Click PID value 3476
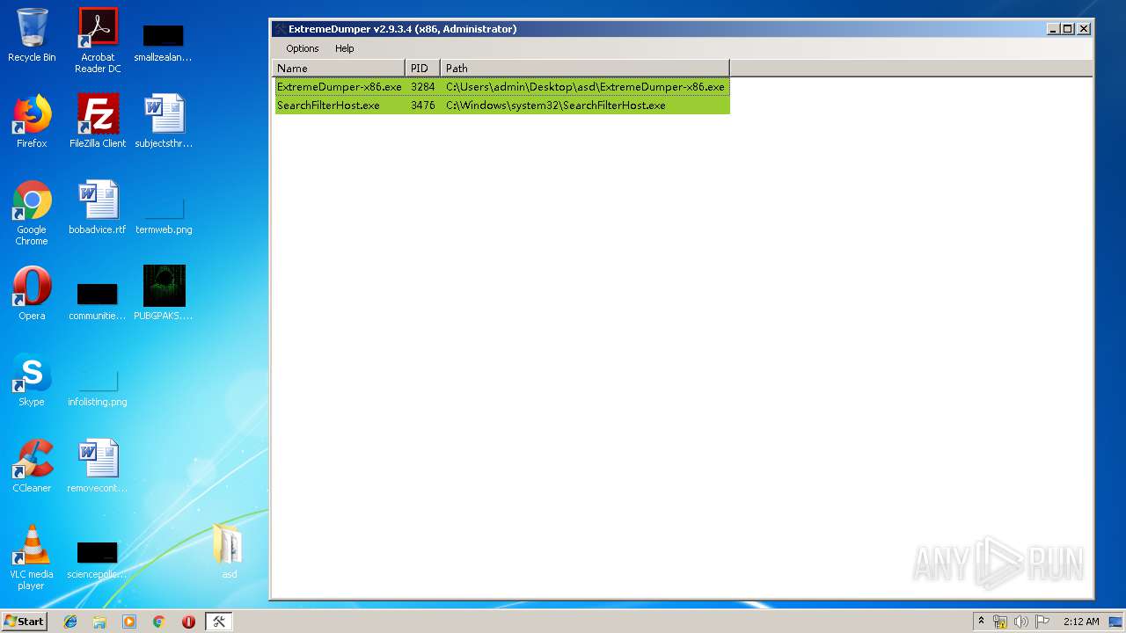 tap(422, 105)
